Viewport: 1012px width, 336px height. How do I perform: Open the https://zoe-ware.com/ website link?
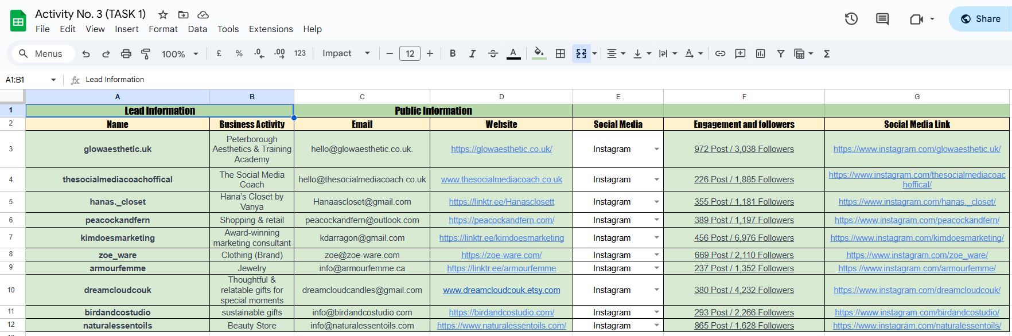[x=501, y=255]
